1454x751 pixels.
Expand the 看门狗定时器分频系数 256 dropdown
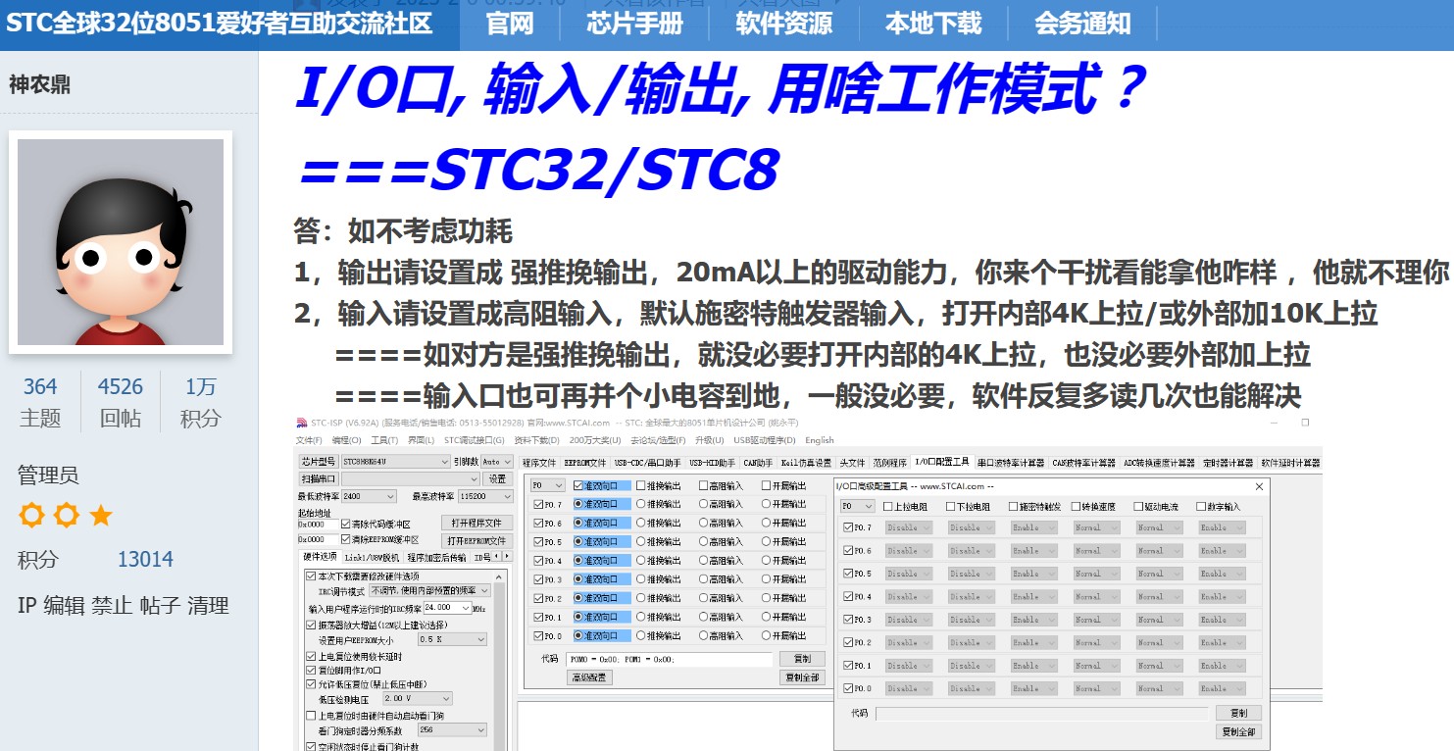pyautogui.click(x=452, y=729)
